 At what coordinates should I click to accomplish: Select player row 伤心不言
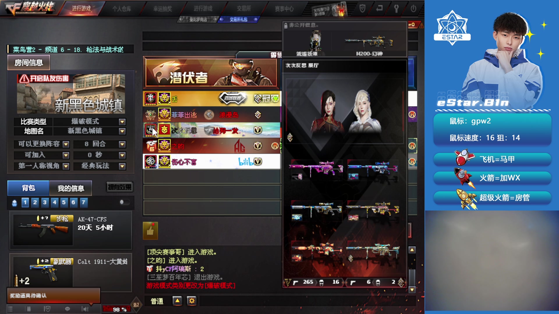pyautogui.click(x=212, y=161)
